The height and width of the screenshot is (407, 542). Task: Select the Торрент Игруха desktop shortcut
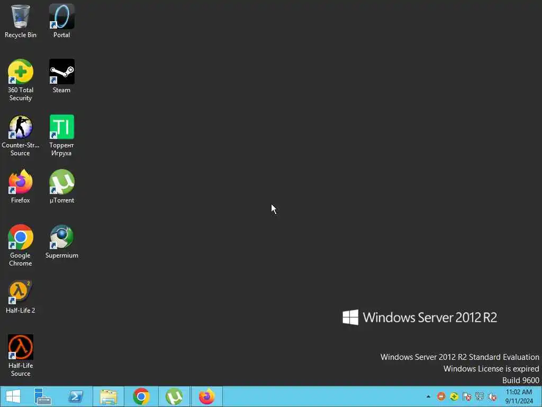[x=61, y=127]
